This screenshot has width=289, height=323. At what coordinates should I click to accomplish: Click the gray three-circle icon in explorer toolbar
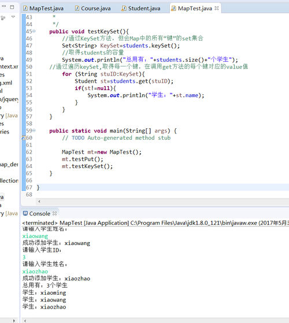3,18
